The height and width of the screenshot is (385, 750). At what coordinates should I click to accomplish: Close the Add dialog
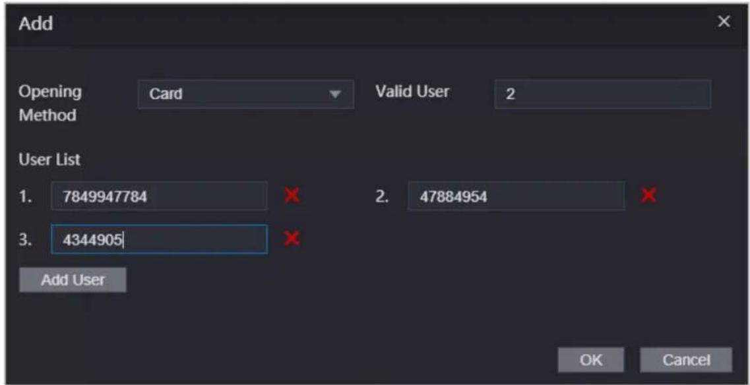pos(724,22)
